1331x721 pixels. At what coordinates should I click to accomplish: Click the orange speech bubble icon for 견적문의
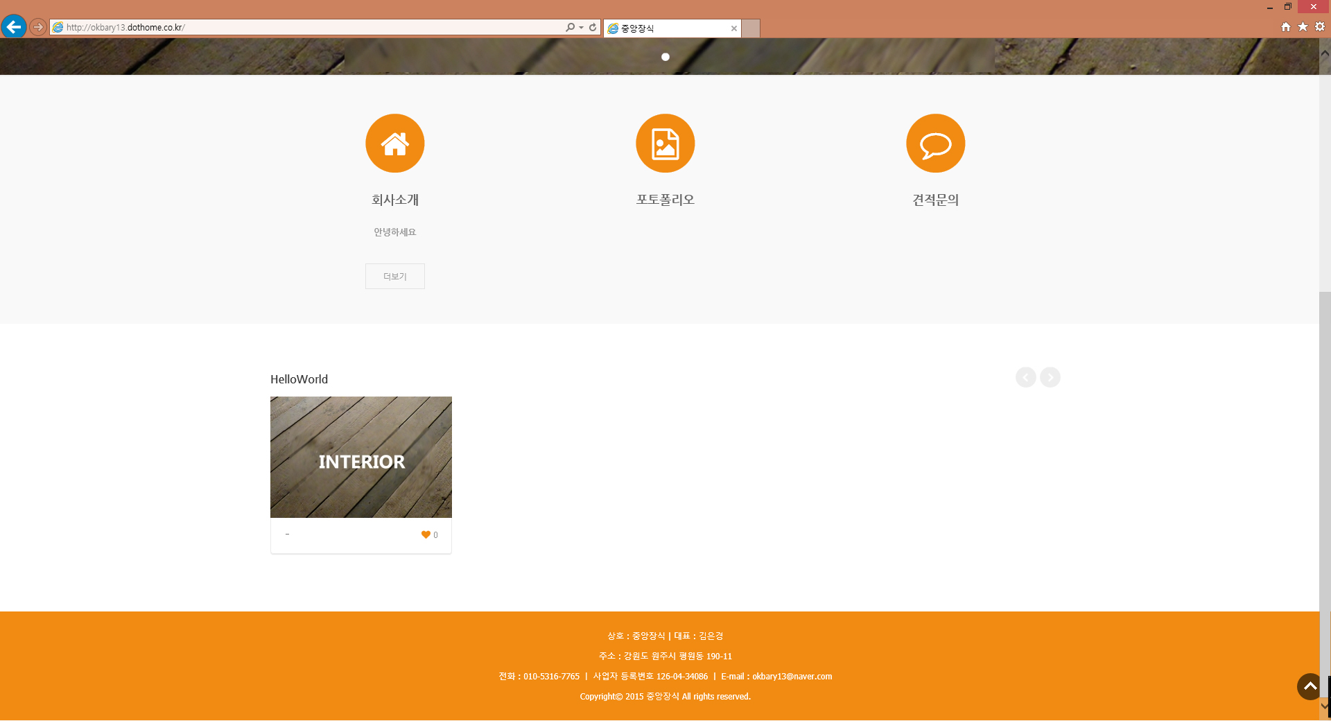coord(936,144)
